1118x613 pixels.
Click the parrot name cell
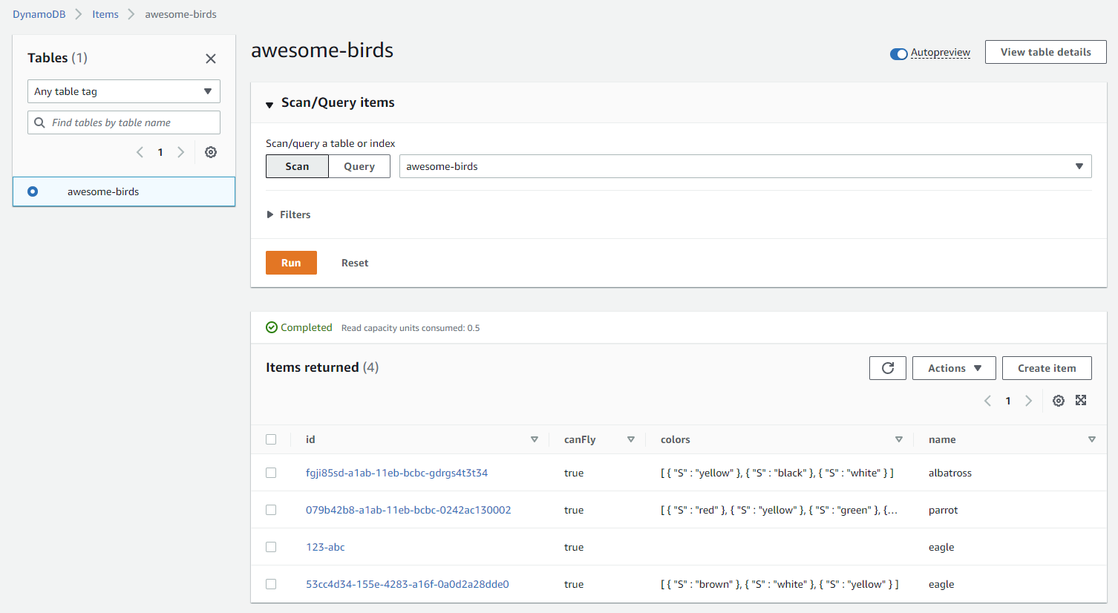coord(943,510)
